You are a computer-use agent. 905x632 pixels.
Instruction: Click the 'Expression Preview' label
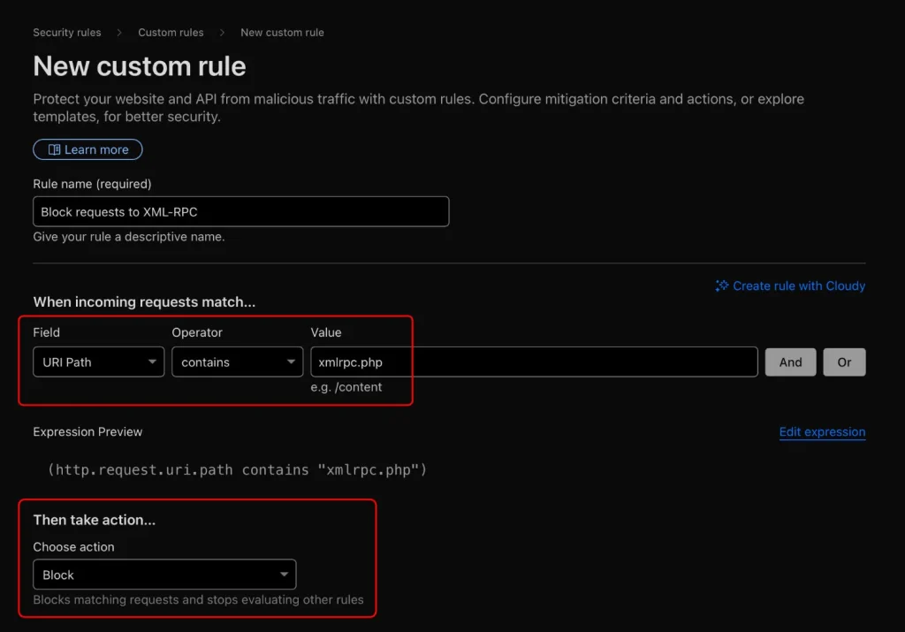[x=87, y=431]
